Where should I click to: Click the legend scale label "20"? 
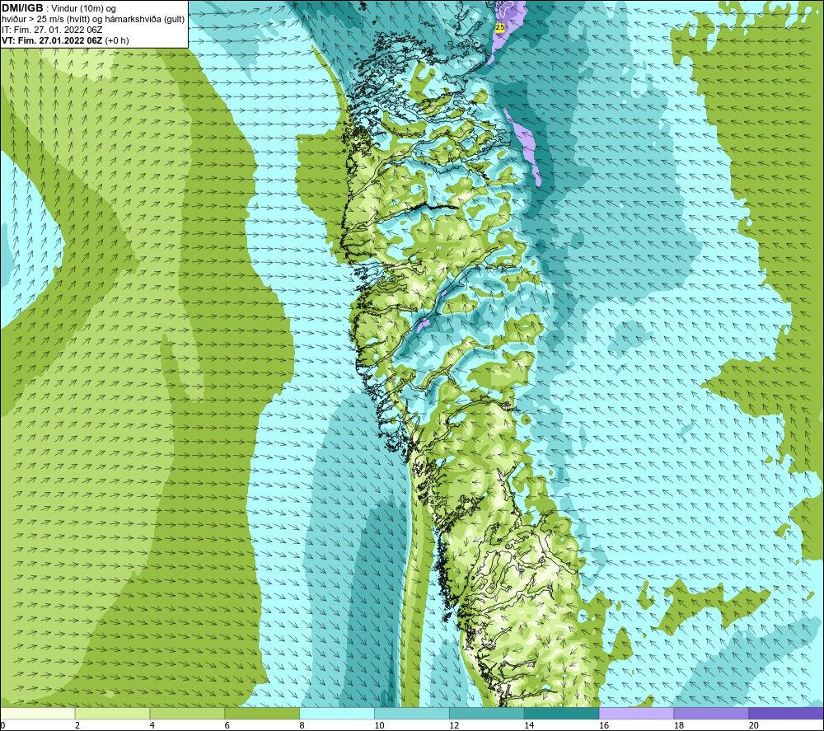tap(754, 725)
